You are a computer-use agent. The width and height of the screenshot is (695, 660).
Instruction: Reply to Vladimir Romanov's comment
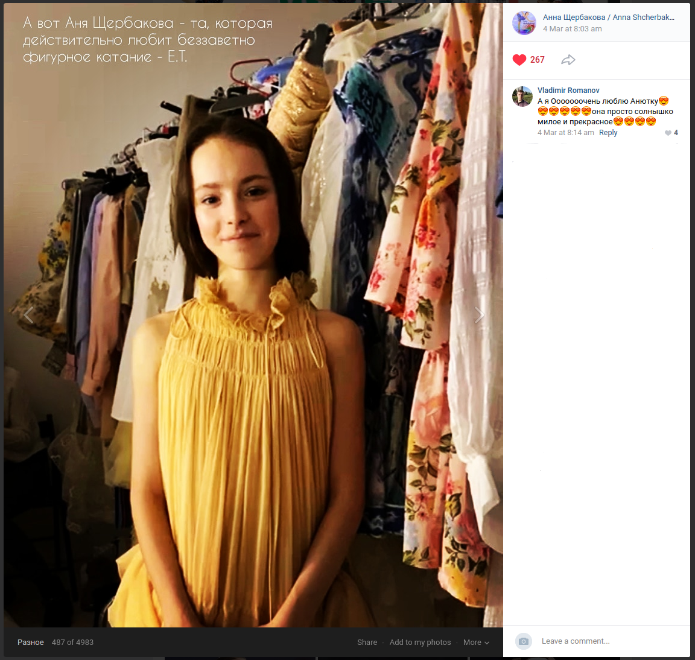tap(608, 133)
